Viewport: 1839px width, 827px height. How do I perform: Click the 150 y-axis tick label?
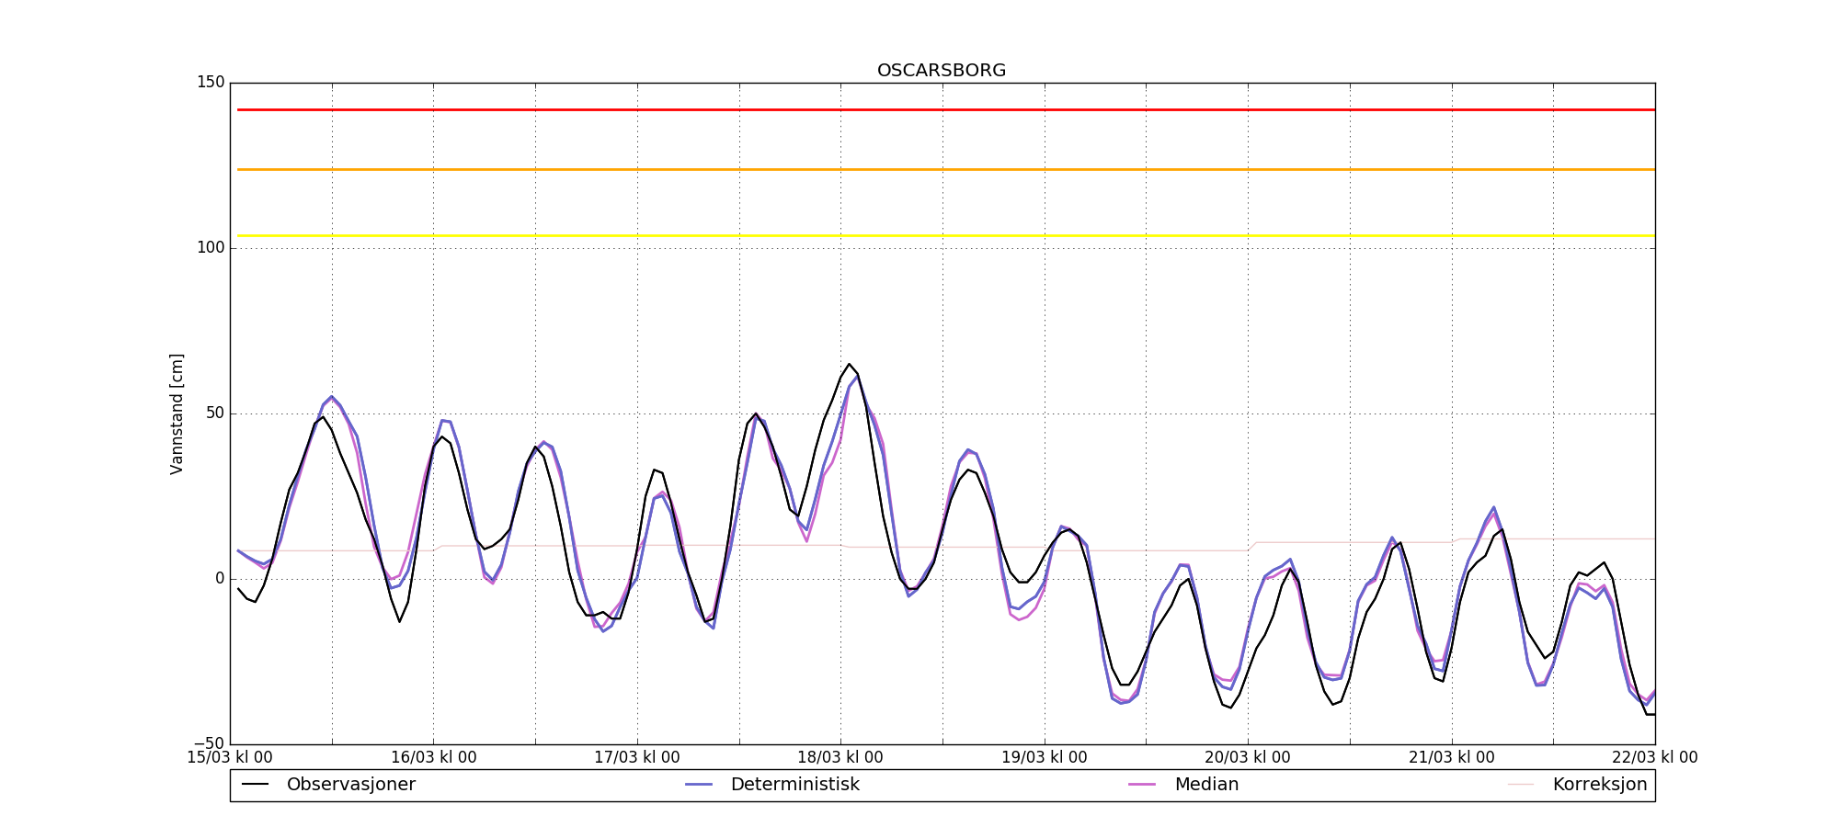tap(210, 83)
